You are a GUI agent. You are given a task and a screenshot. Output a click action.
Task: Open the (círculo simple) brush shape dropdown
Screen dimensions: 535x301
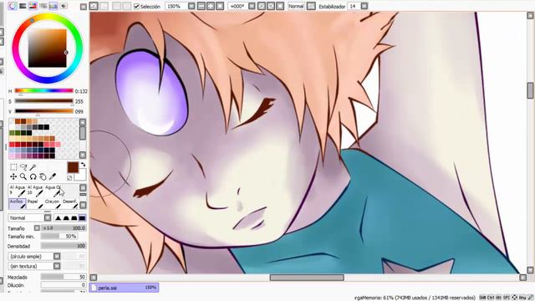tap(57, 256)
